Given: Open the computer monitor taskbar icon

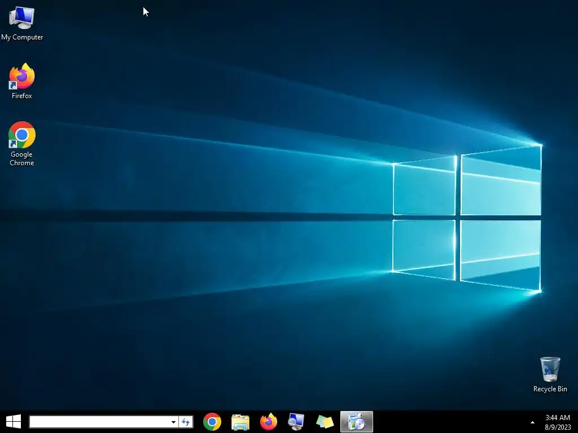Looking at the screenshot, I should coord(296,422).
